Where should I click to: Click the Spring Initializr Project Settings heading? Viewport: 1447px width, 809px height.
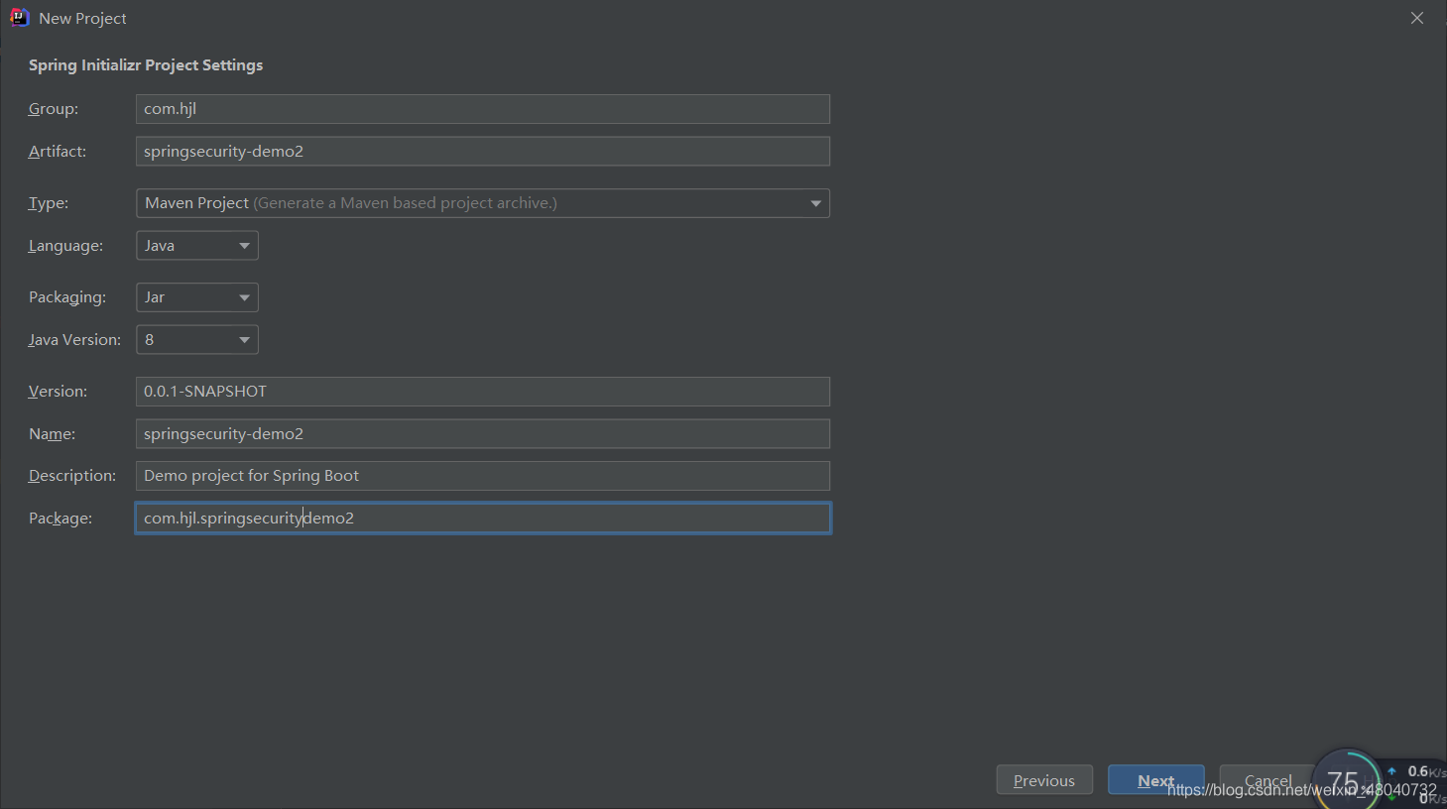(x=146, y=65)
